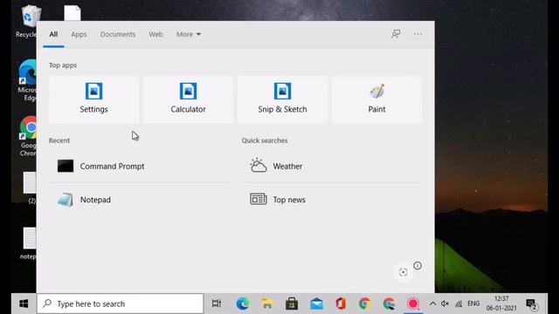Viewport: 559px width, 314px height.
Task: Run the Weather quick search
Action: pos(332,166)
